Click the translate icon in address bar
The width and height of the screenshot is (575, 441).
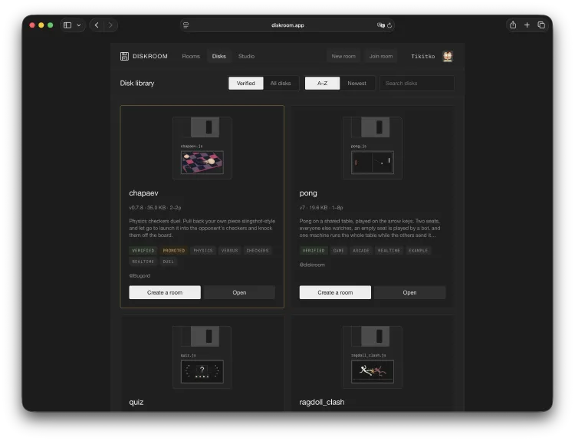(380, 25)
